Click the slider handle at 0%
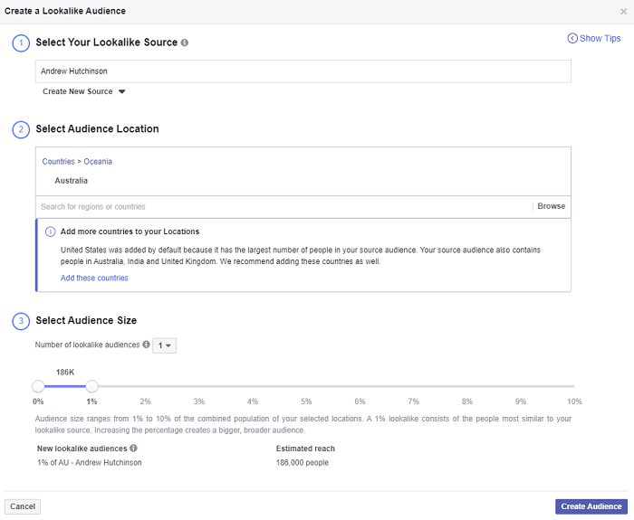 tap(38, 386)
